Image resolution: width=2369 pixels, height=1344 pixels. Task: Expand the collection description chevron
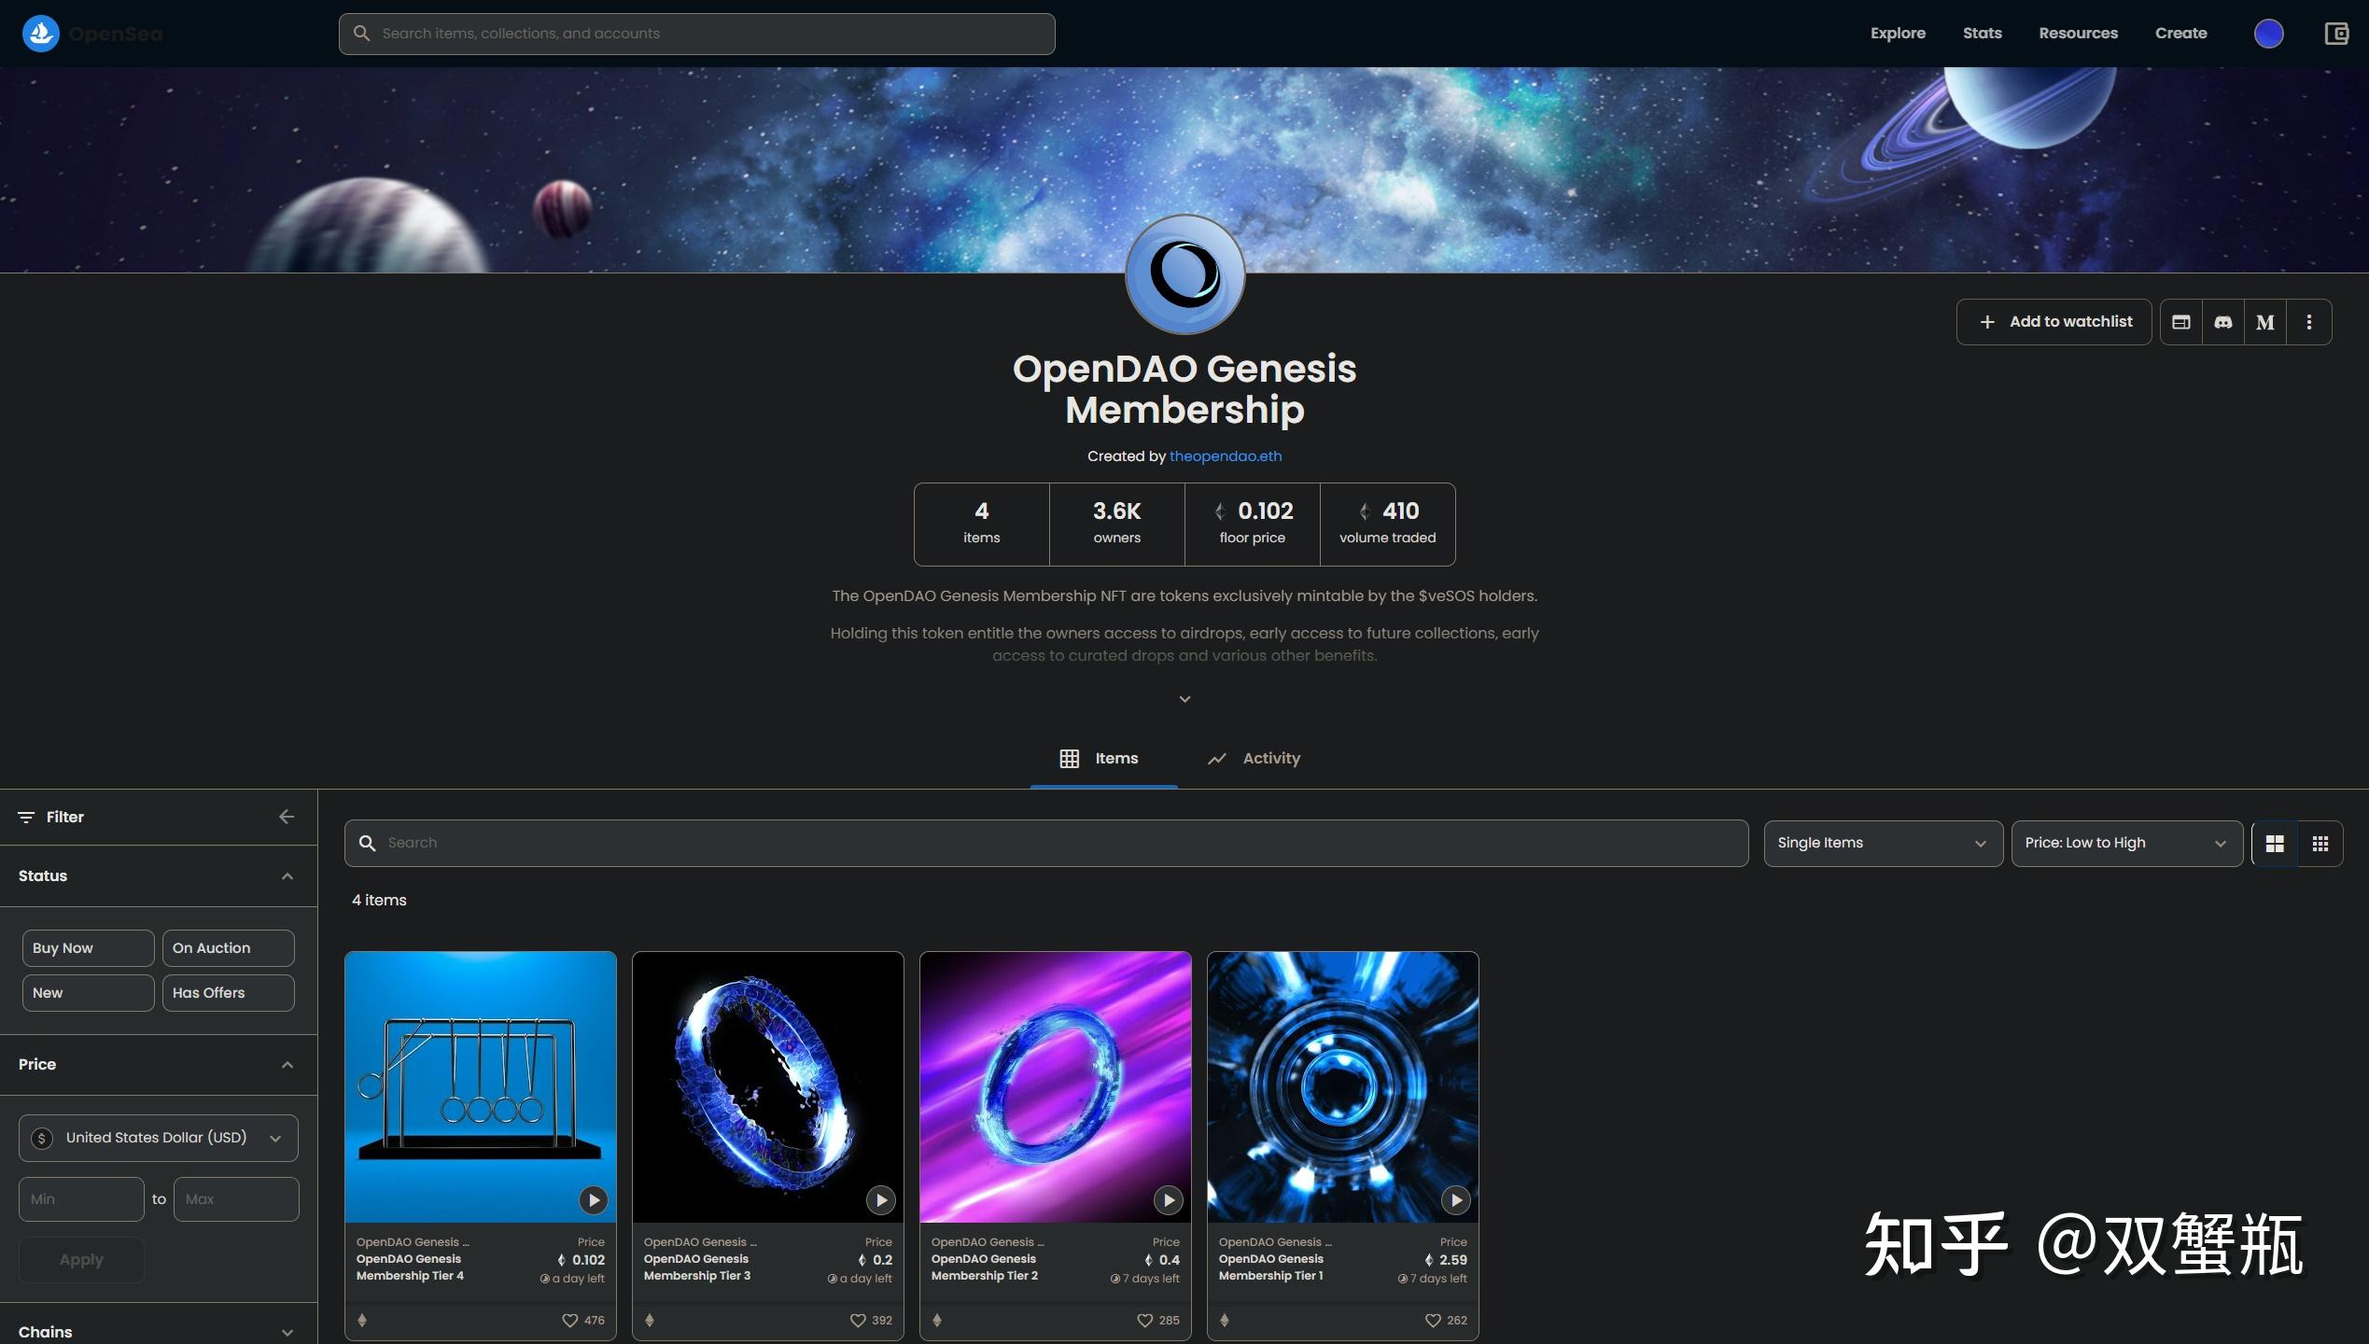[1184, 700]
